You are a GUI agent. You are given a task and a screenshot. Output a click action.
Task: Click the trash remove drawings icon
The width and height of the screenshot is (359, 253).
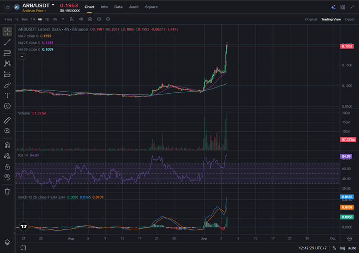(x=7, y=191)
